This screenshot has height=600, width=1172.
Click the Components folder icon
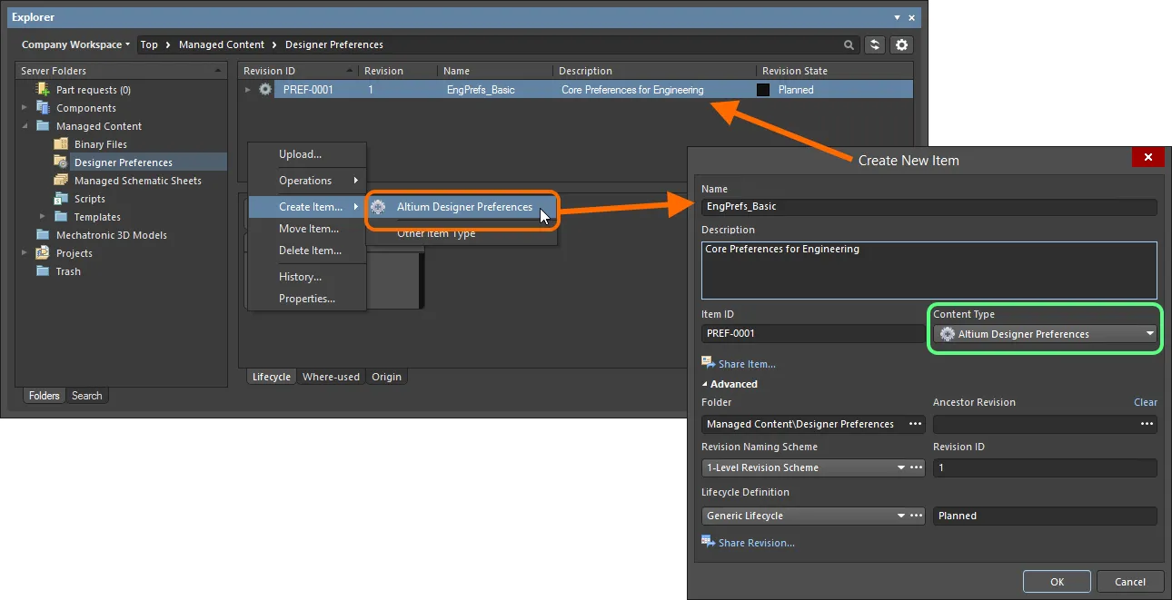point(43,107)
